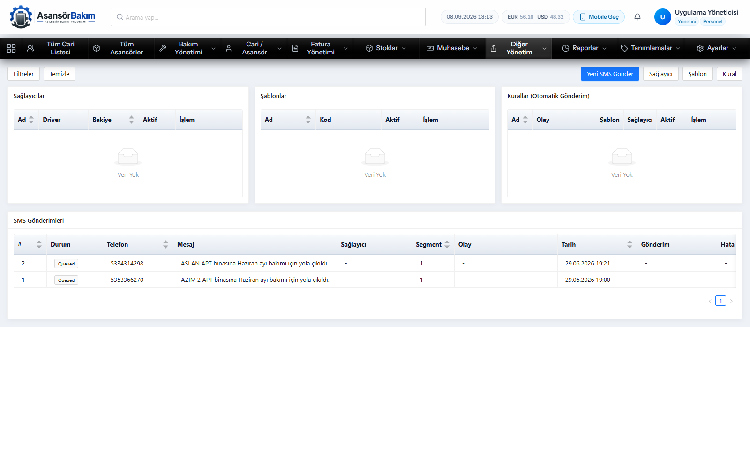Click the notification bell icon
This screenshot has width=750, height=469.
point(637,17)
